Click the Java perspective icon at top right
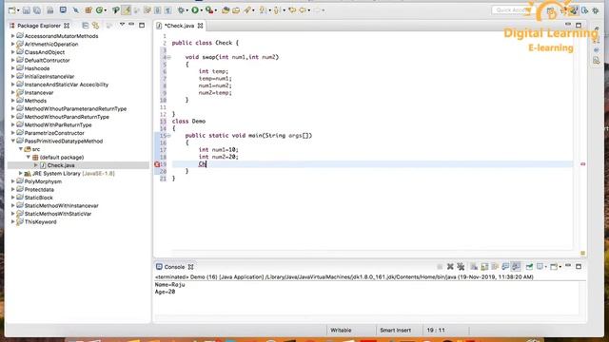The height and width of the screenshot is (342, 609). coord(573,10)
